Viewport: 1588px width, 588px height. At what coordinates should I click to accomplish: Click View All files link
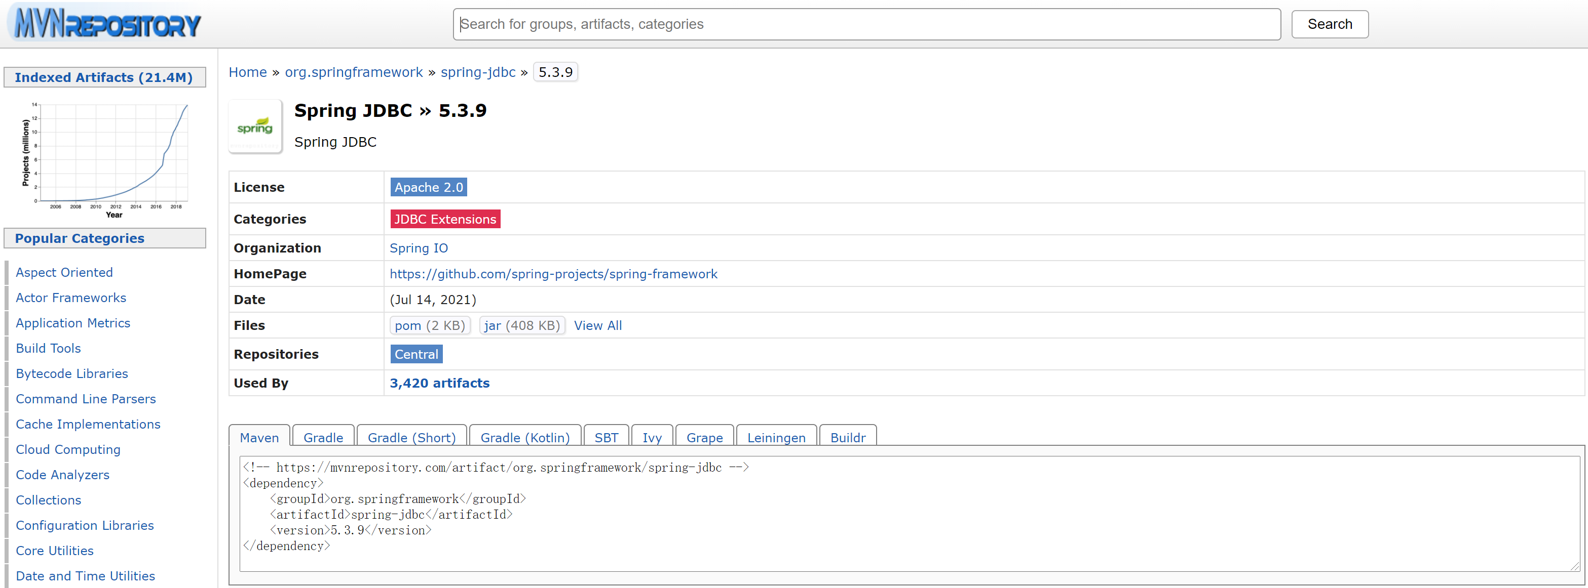pos(597,325)
